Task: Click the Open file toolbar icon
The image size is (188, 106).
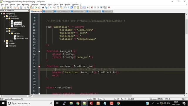Action: click(5, 7)
